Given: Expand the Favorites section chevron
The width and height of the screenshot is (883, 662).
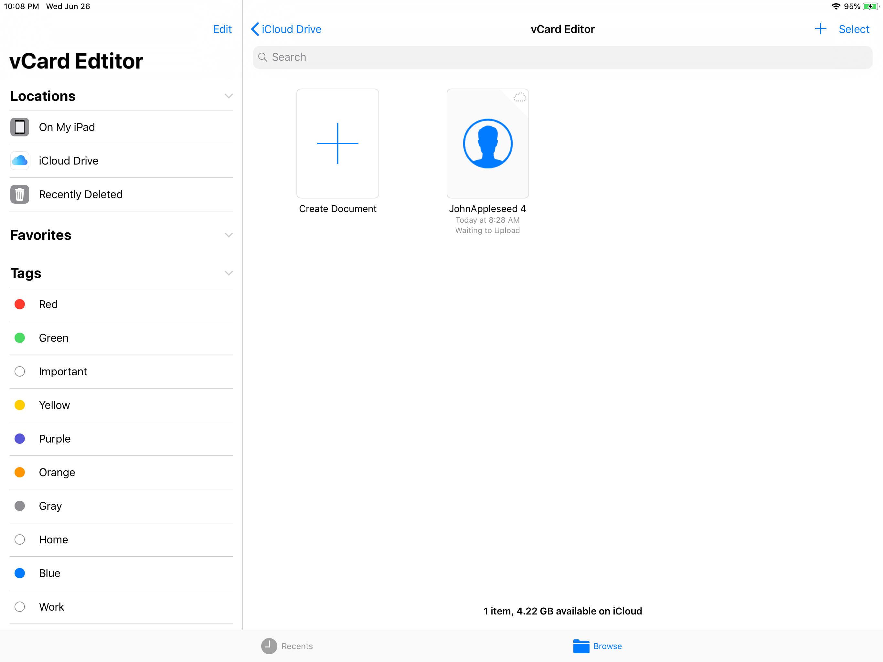Looking at the screenshot, I should pos(229,235).
